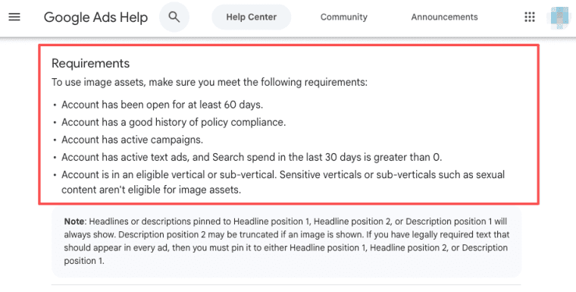Image resolution: width=576 pixels, height=292 pixels.
Task: Click 'position 1.' at end of note
Action: (x=84, y=261)
